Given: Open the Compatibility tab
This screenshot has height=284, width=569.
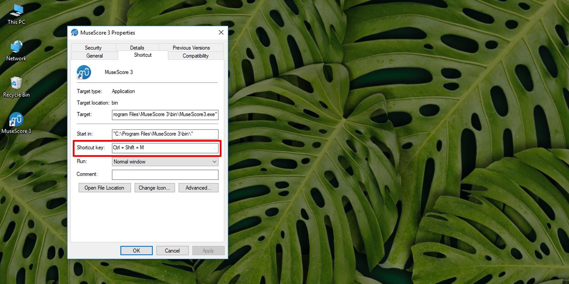Looking at the screenshot, I should point(196,56).
